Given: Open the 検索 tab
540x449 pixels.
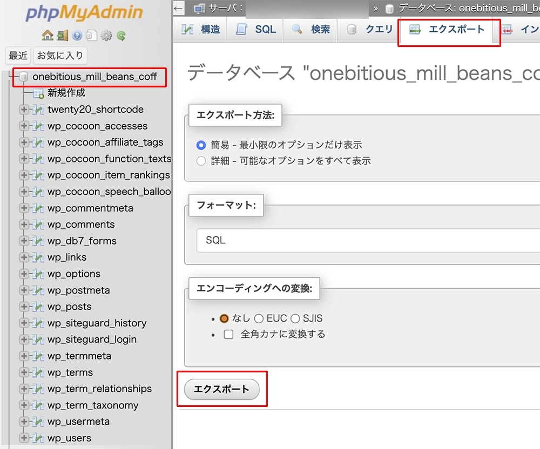Looking at the screenshot, I should (x=311, y=30).
